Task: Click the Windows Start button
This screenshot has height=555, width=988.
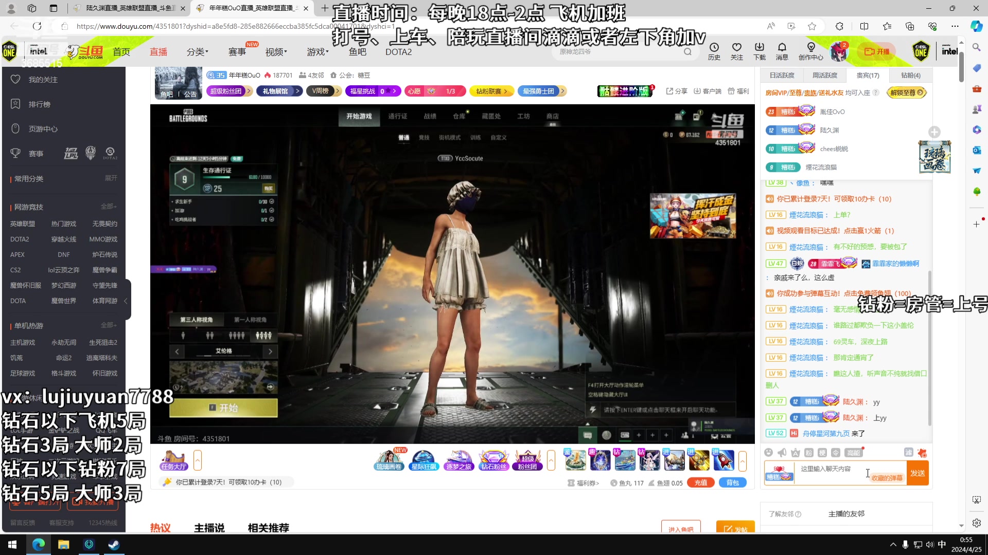Action: point(13,545)
